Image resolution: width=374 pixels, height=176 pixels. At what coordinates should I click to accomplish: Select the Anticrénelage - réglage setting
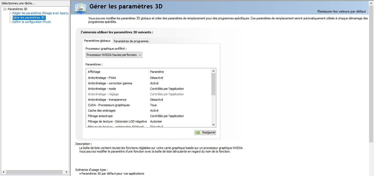tap(103, 94)
